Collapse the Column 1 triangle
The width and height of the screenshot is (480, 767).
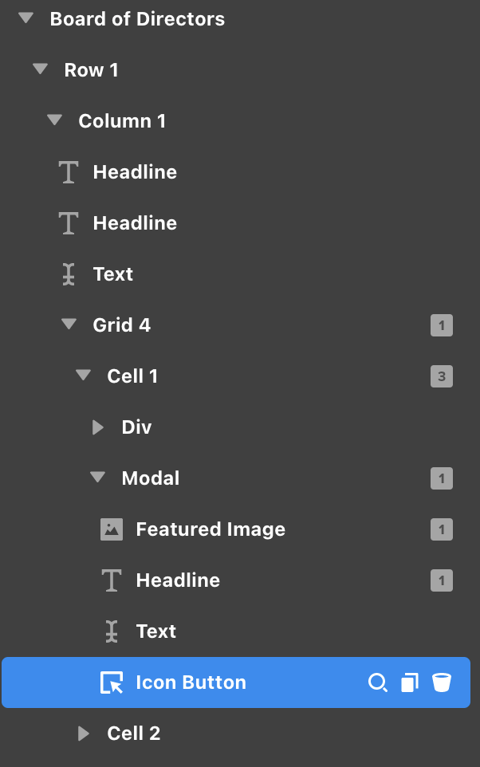pos(54,120)
